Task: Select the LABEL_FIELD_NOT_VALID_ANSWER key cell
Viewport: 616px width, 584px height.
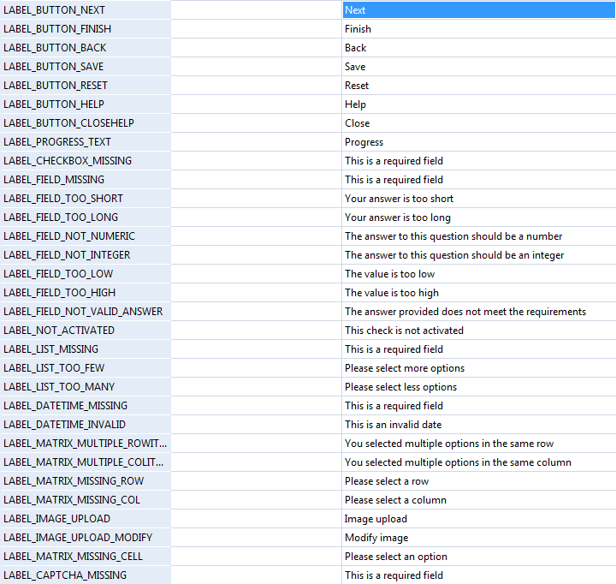Action: coord(86,312)
